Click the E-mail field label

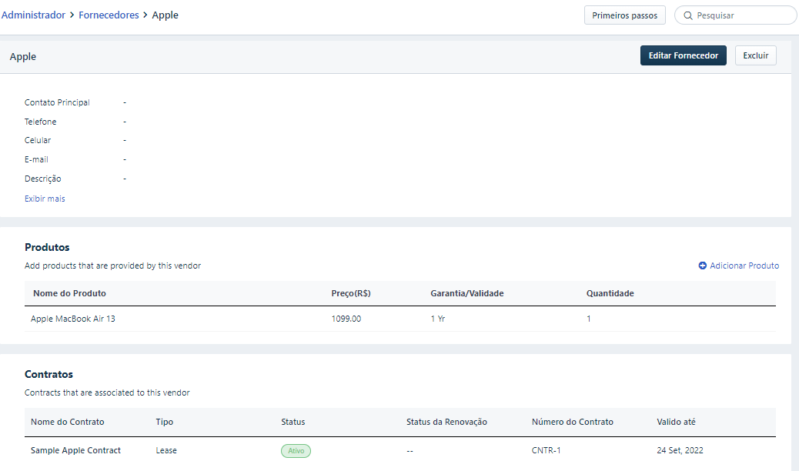(x=36, y=159)
